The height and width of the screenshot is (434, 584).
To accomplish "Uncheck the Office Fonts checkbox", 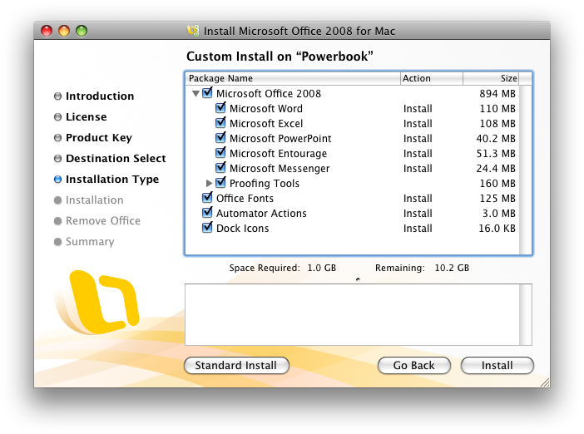I will 207,198.
